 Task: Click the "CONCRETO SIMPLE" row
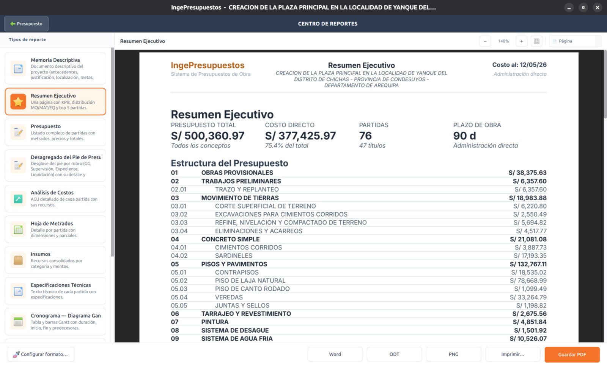pyautogui.click(x=359, y=239)
